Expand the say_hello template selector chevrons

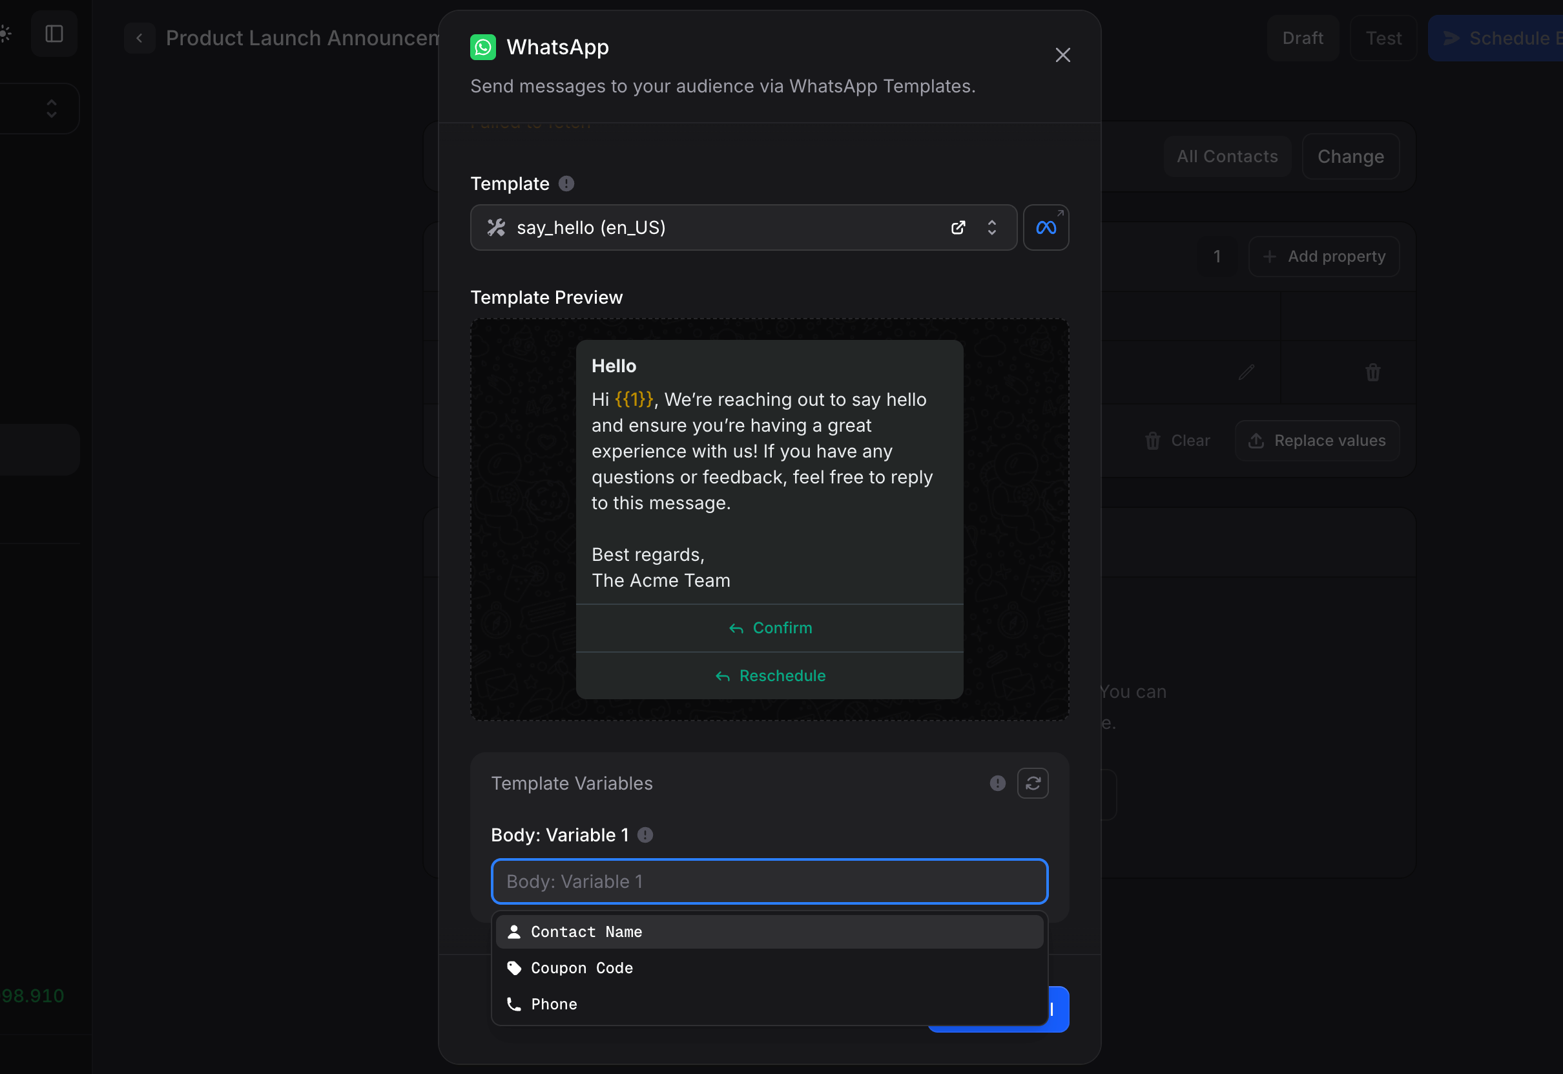point(991,227)
